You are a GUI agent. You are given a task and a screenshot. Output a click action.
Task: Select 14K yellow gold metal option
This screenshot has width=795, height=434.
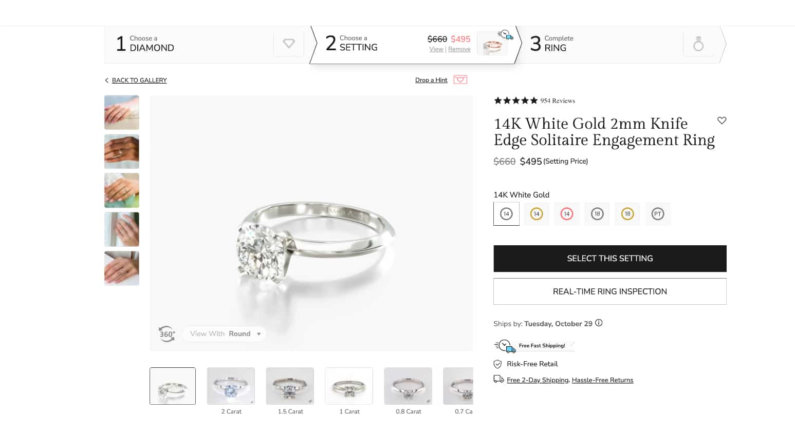tap(536, 214)
